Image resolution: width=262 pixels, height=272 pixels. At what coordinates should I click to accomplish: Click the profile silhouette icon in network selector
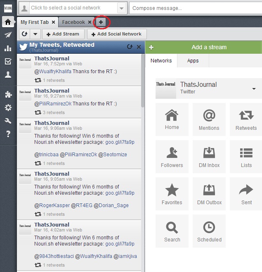tap(24, 8)
